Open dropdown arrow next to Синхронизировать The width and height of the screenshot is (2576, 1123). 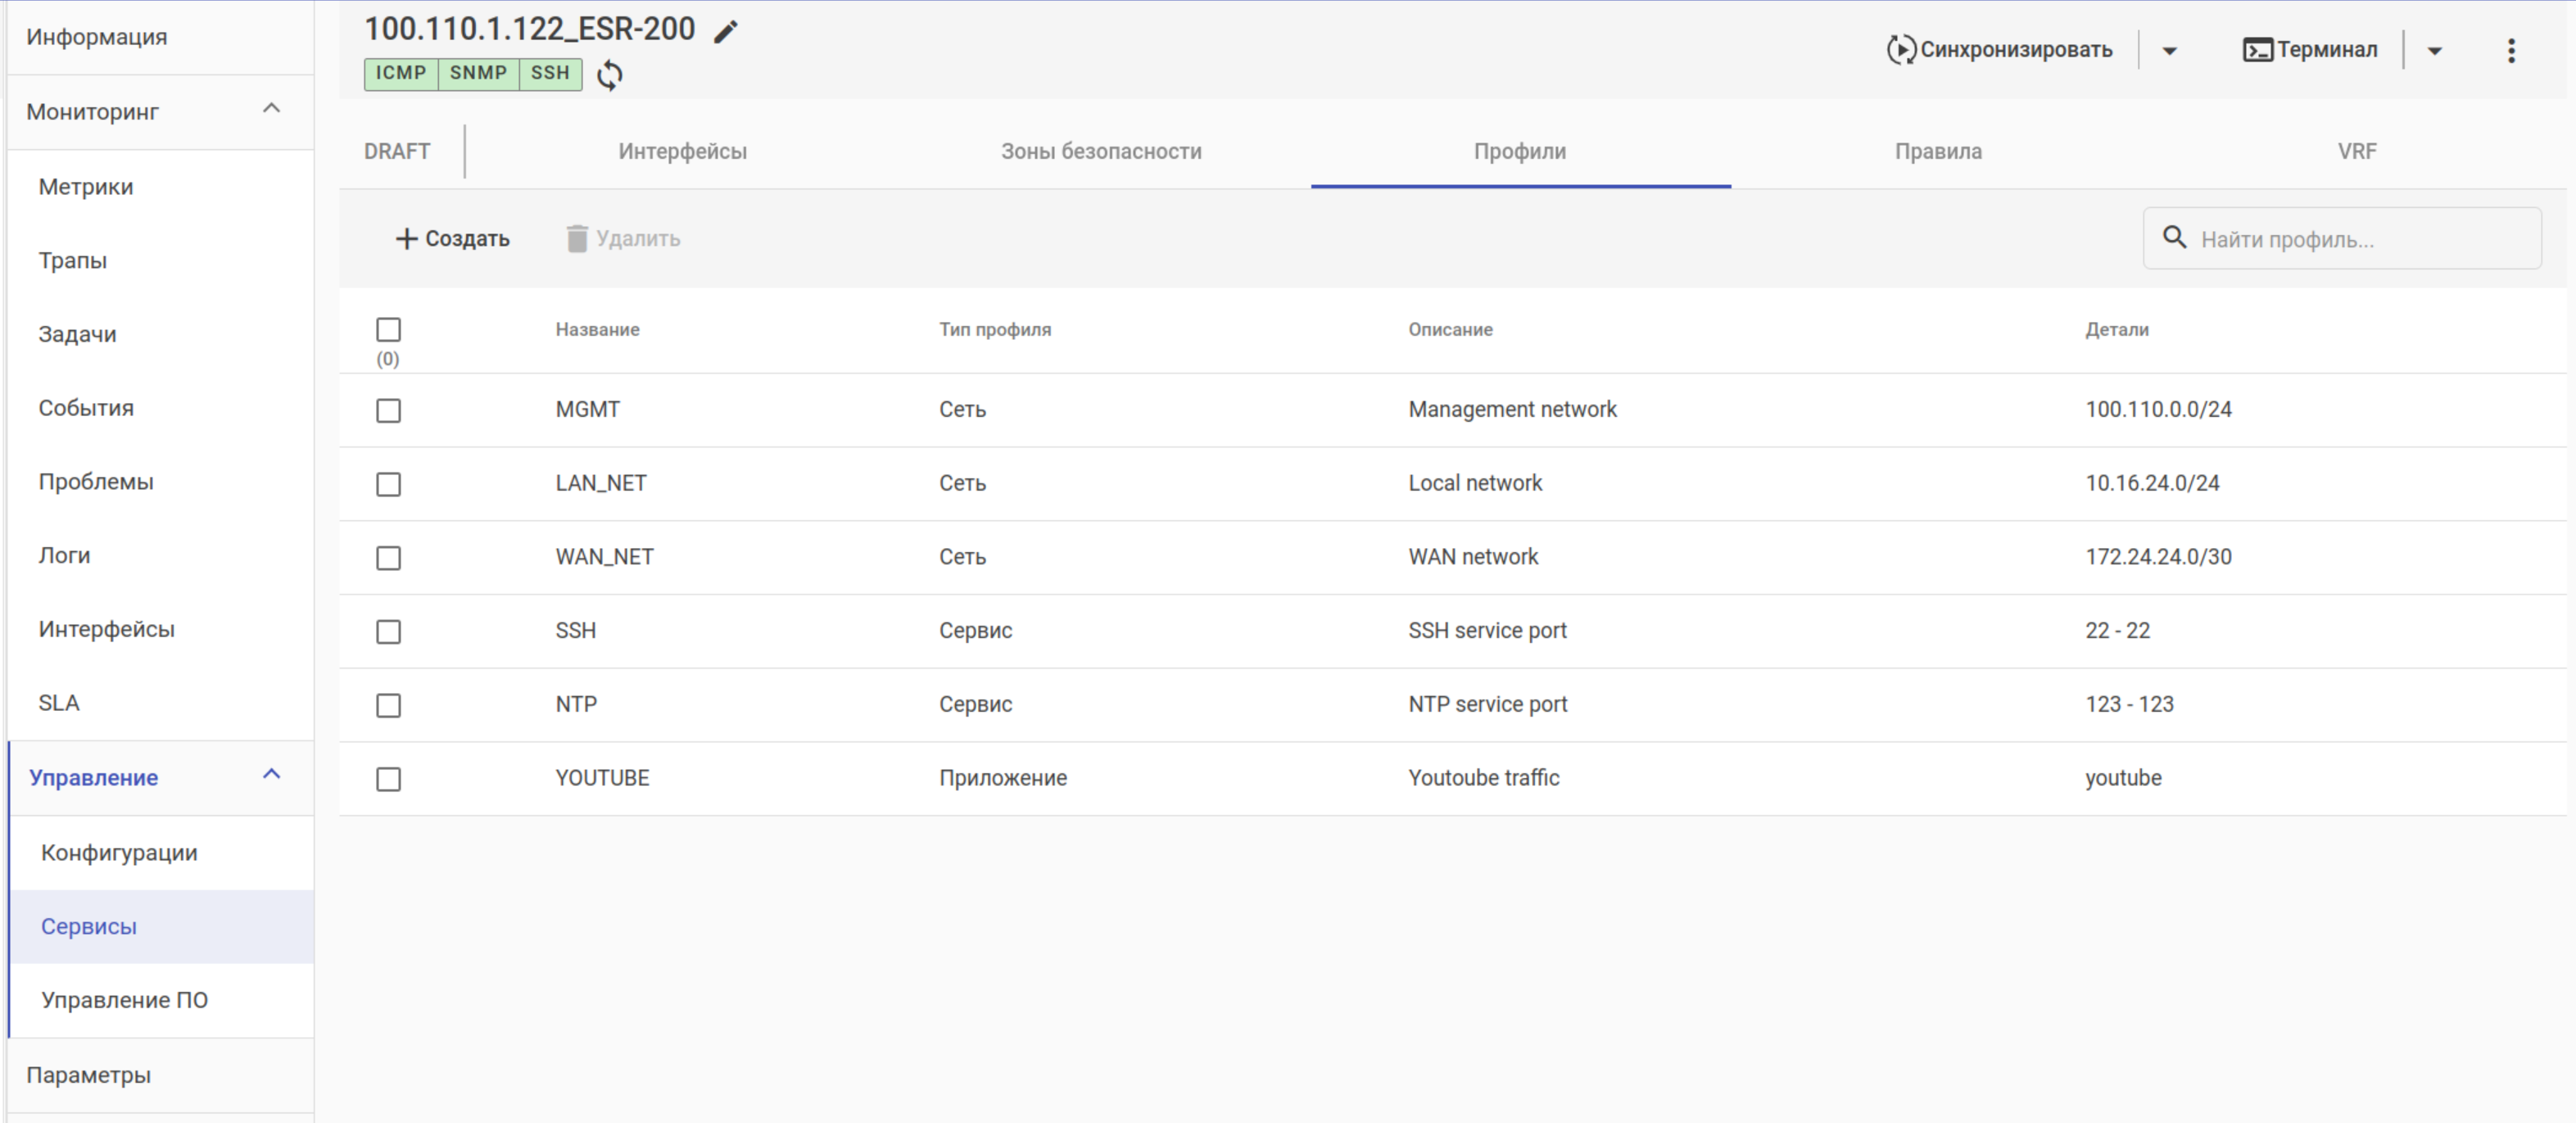click(2169, 51)
